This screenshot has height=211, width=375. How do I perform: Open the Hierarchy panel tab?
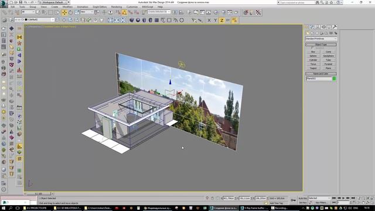point(318,27)
